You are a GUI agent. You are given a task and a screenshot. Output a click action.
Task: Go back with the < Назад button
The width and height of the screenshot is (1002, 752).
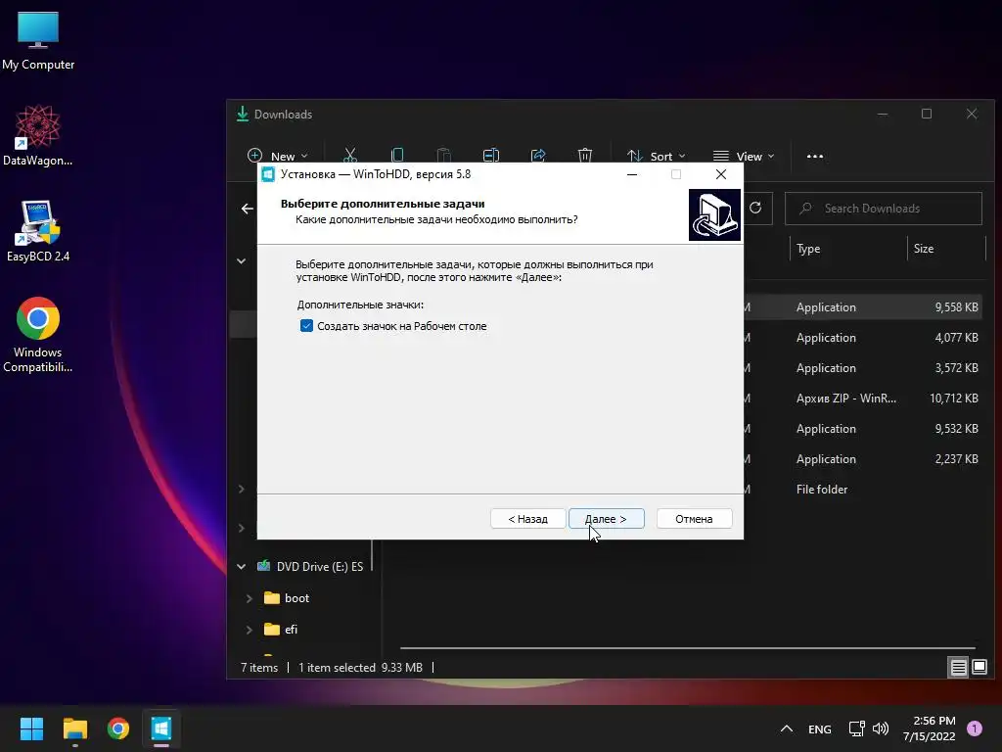[x=527, y=519]
